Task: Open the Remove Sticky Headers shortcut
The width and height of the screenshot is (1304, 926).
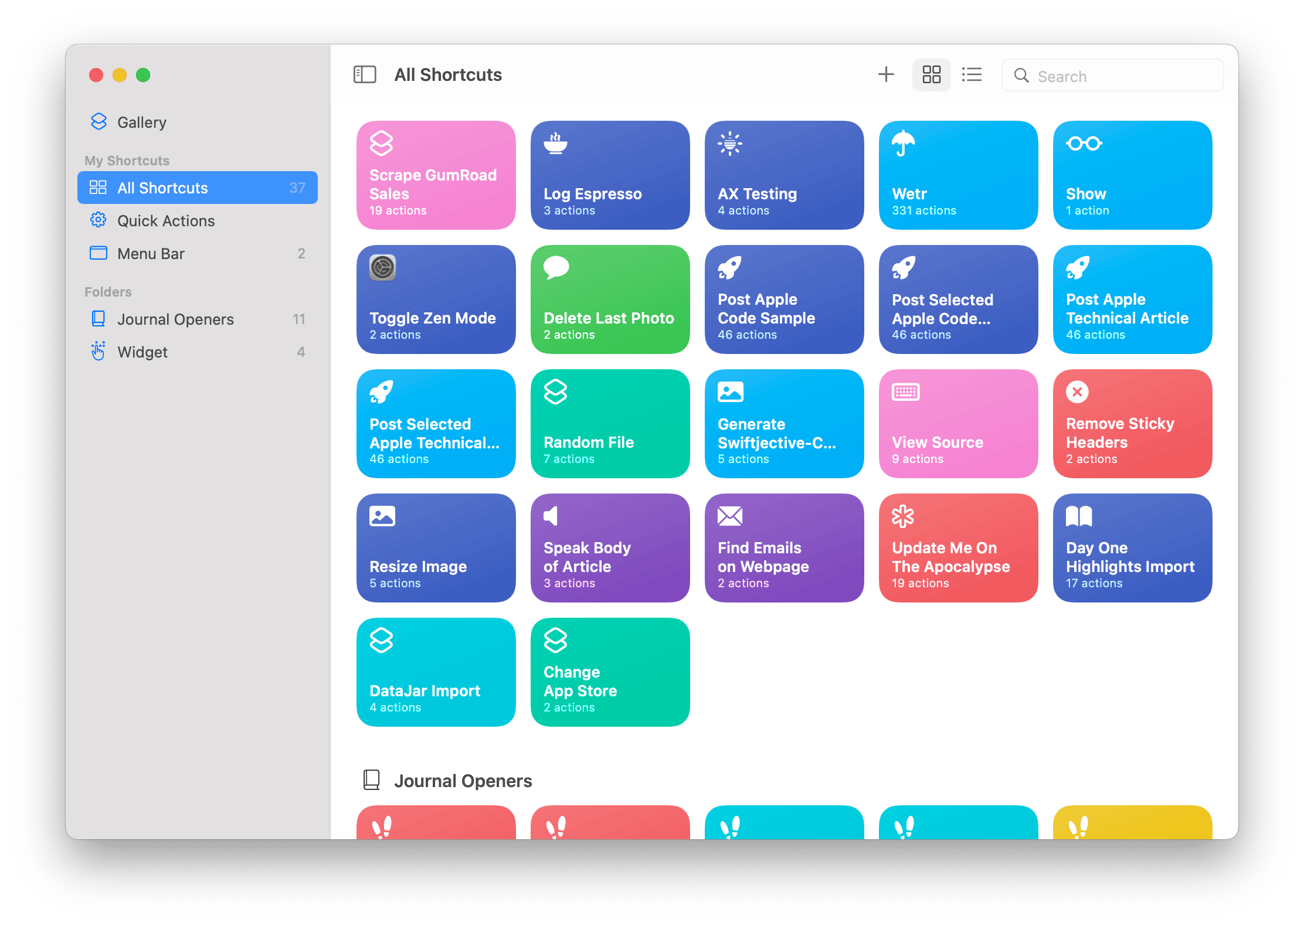Action: [1132, 424]
